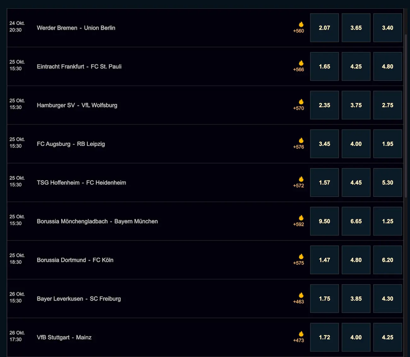410x357 pixels.
Task: Select Bayern München win odds 1.25
Action: [387, 221]
